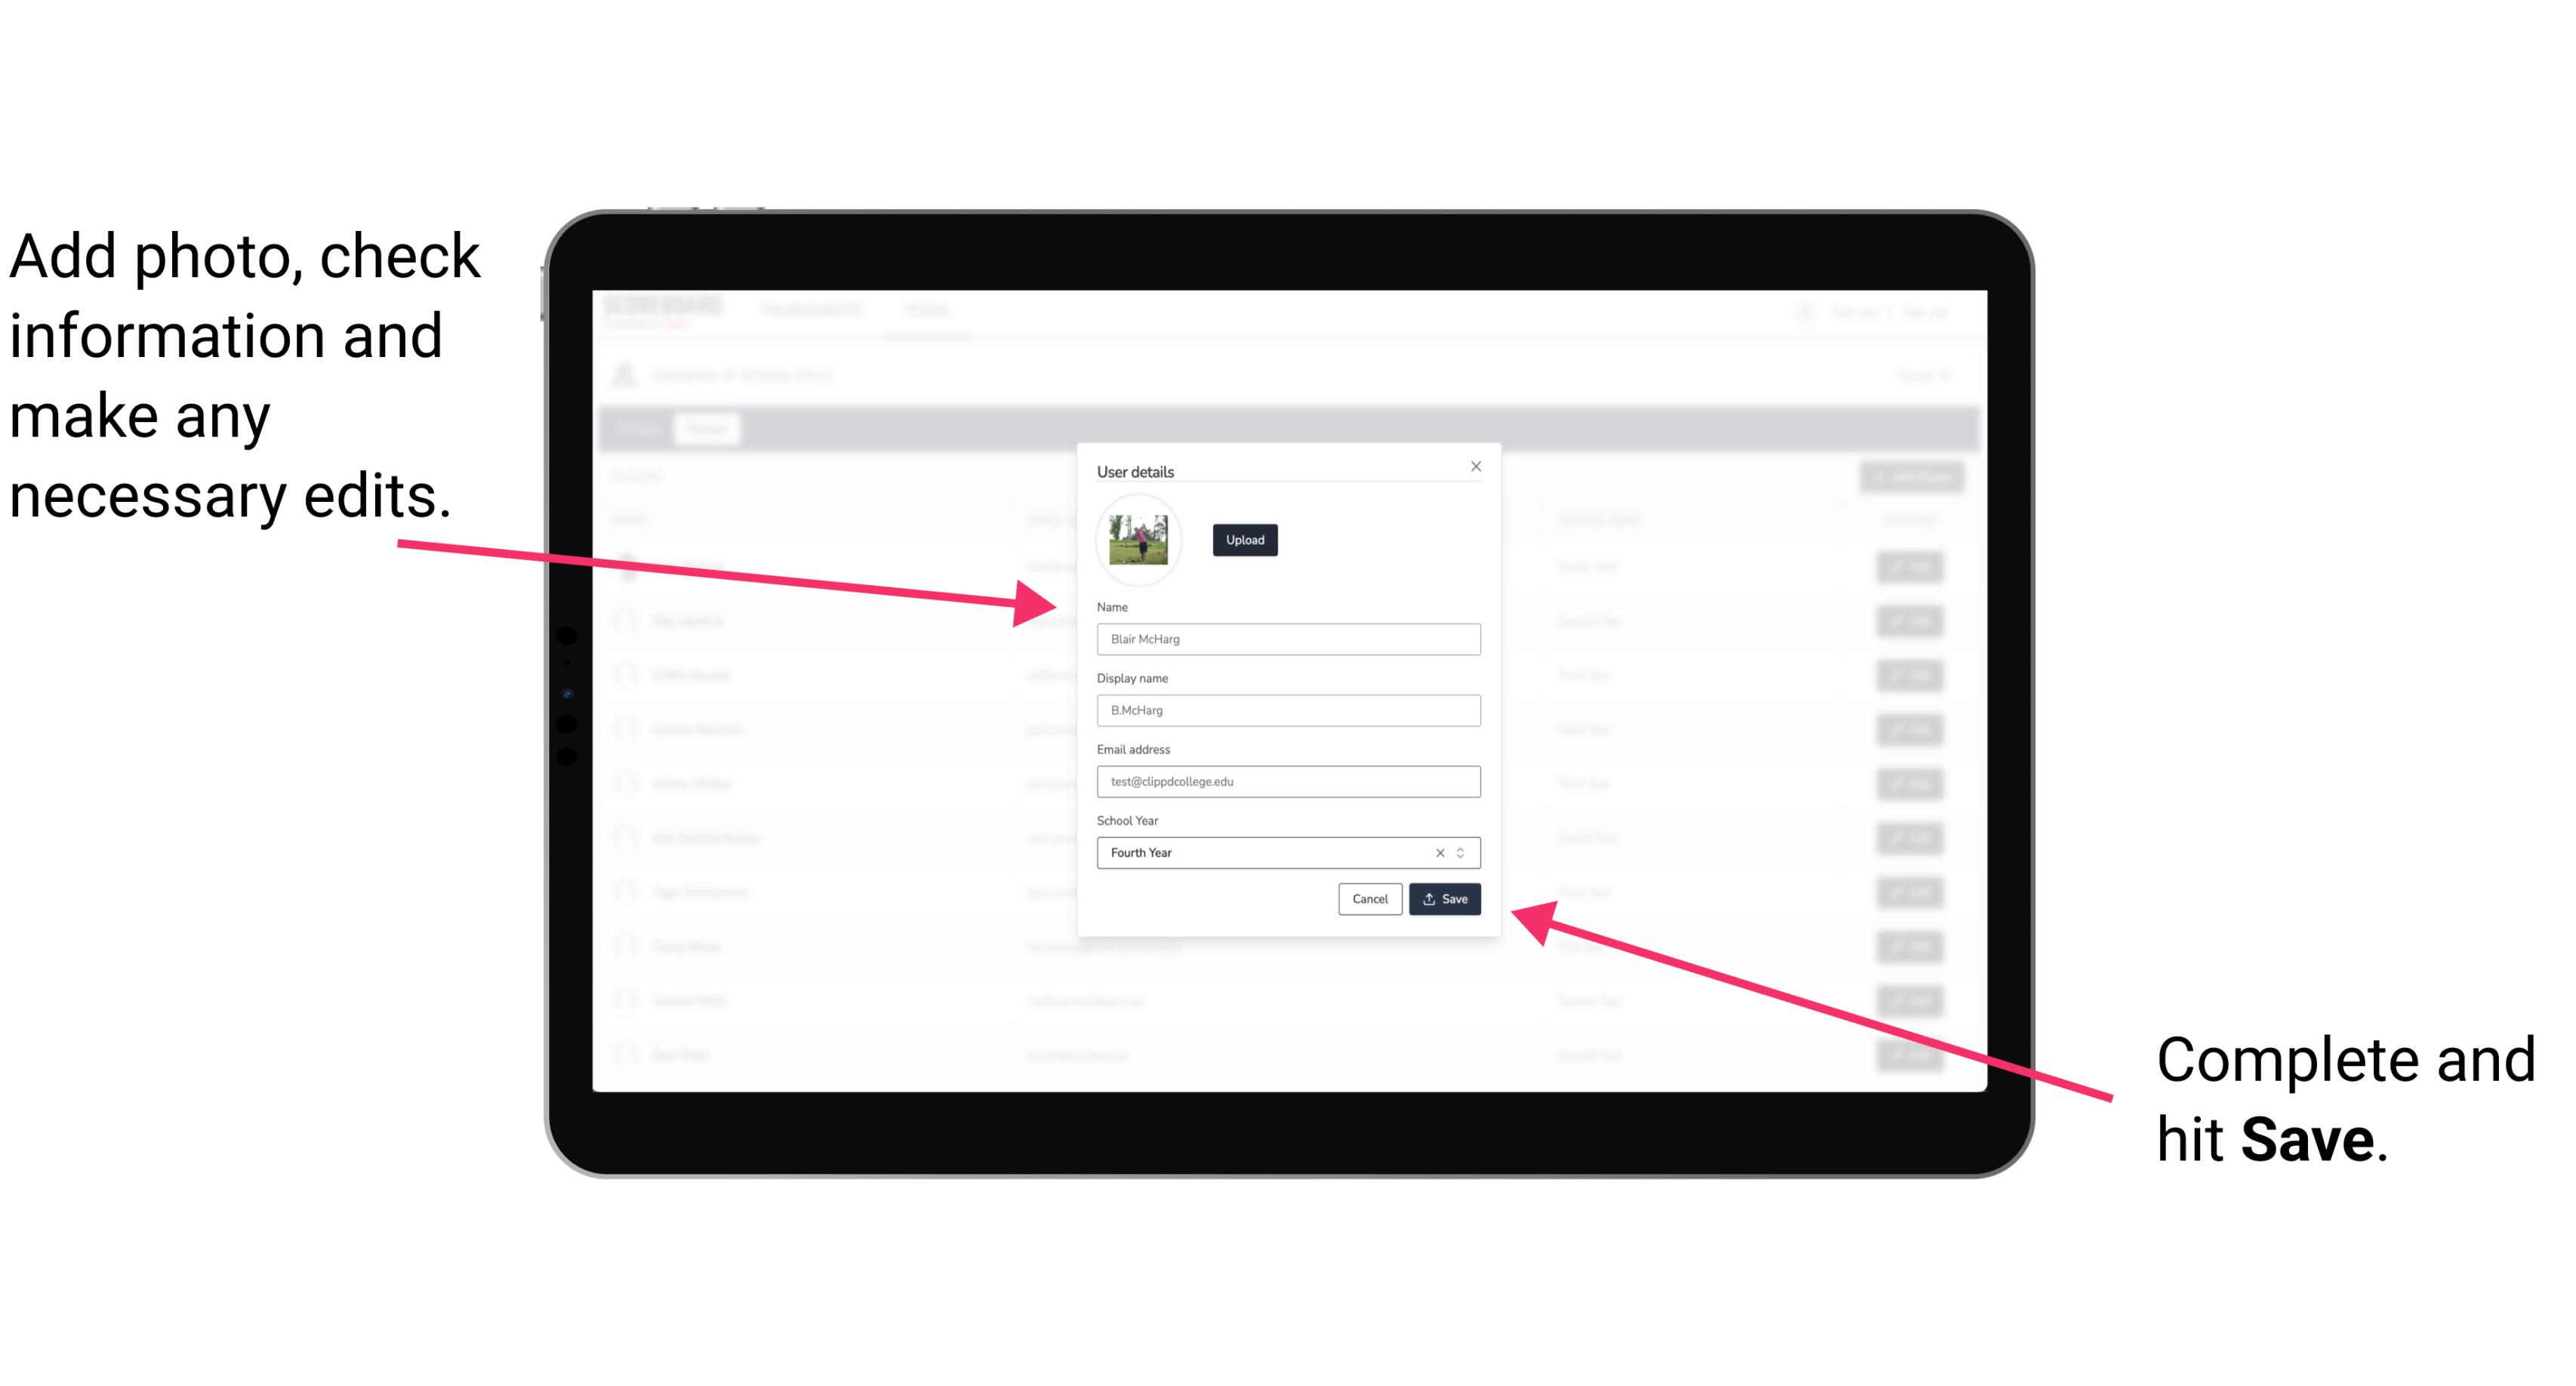Click the Name input field

1287,639
